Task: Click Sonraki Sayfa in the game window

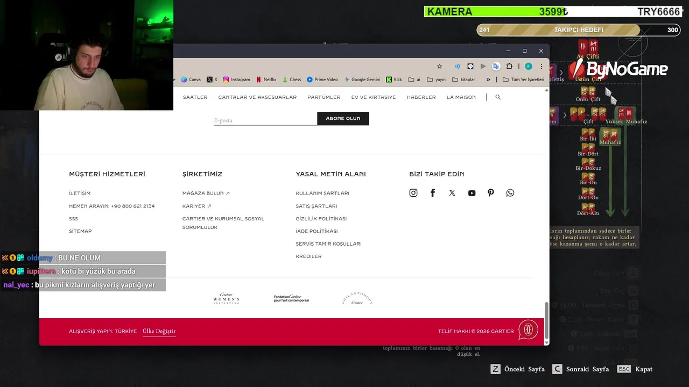Action: [581, 369]
